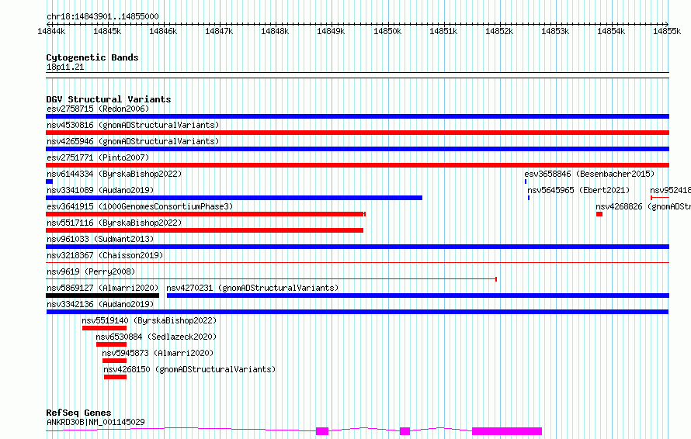The width and height of the screenshot is (691, 439).
Task: Open esv3658846 (Besenbacher2015) label
Action: tap(589, 174)
